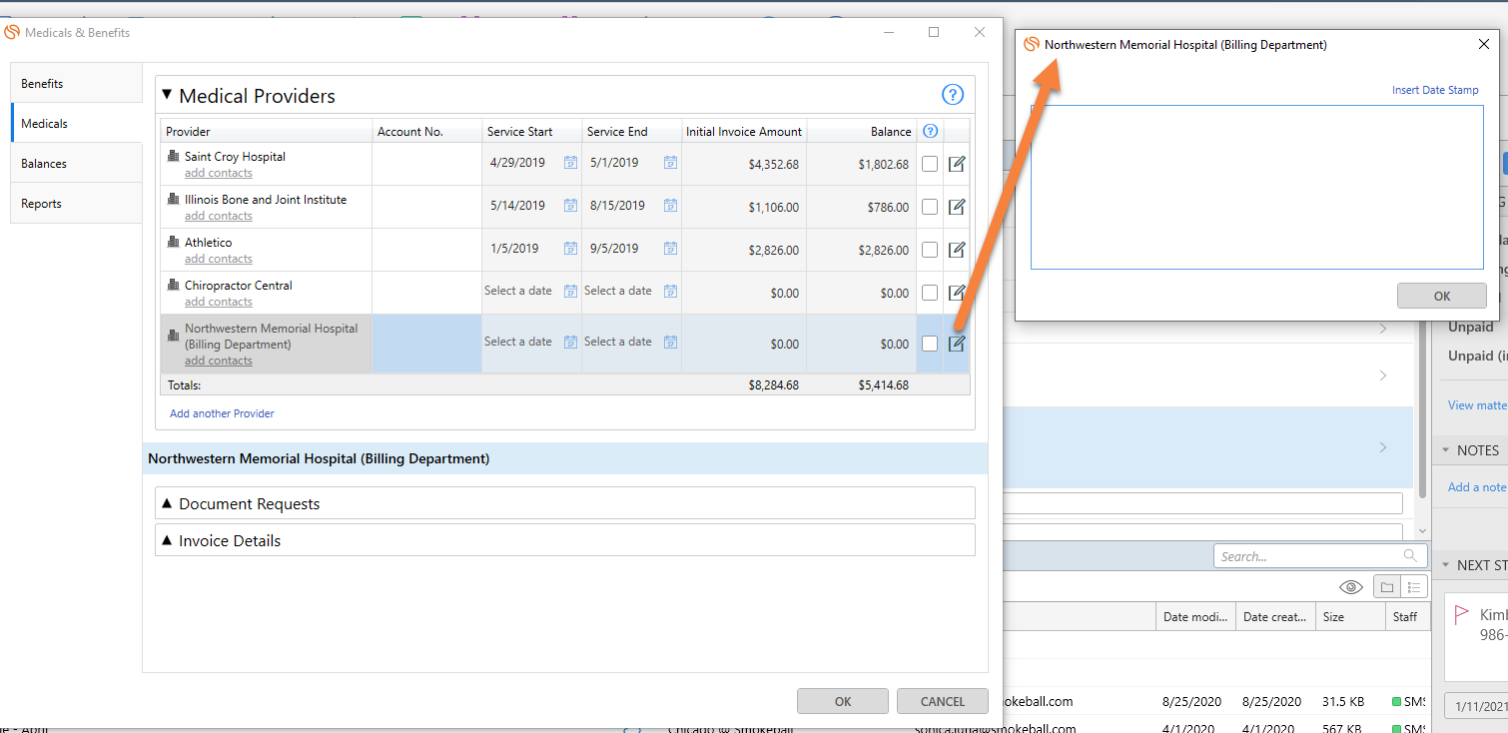
Task: Expand the Invoice Details section
Action: click(167, 540)
